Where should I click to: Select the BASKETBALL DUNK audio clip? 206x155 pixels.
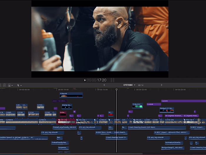click(104, 133)
